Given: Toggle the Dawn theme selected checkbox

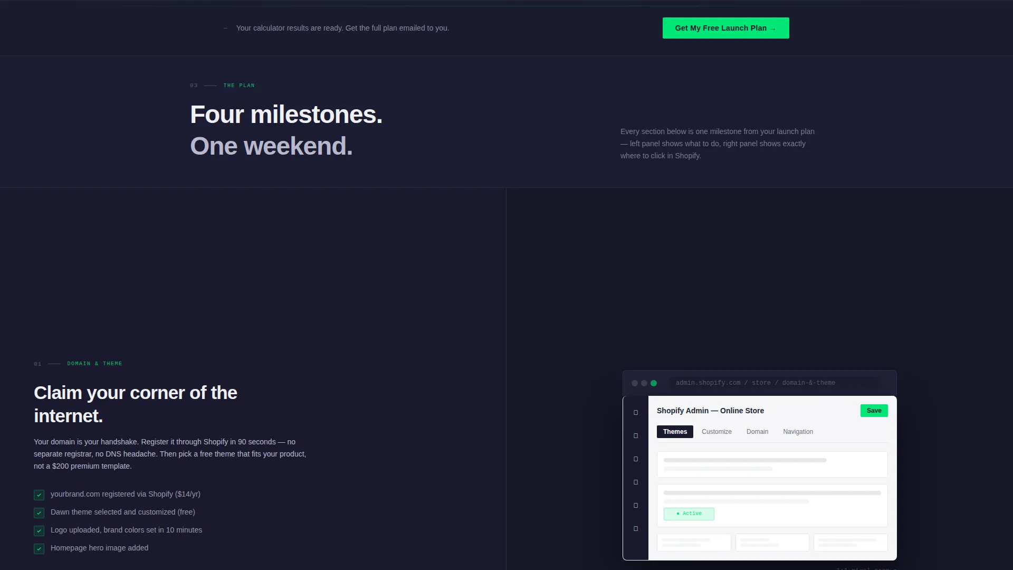Looking at the screenshot, I should tap(39, 513).
